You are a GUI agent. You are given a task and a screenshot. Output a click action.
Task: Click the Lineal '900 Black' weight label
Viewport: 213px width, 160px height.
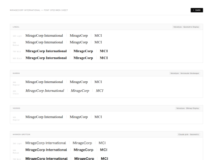[17, 58]
